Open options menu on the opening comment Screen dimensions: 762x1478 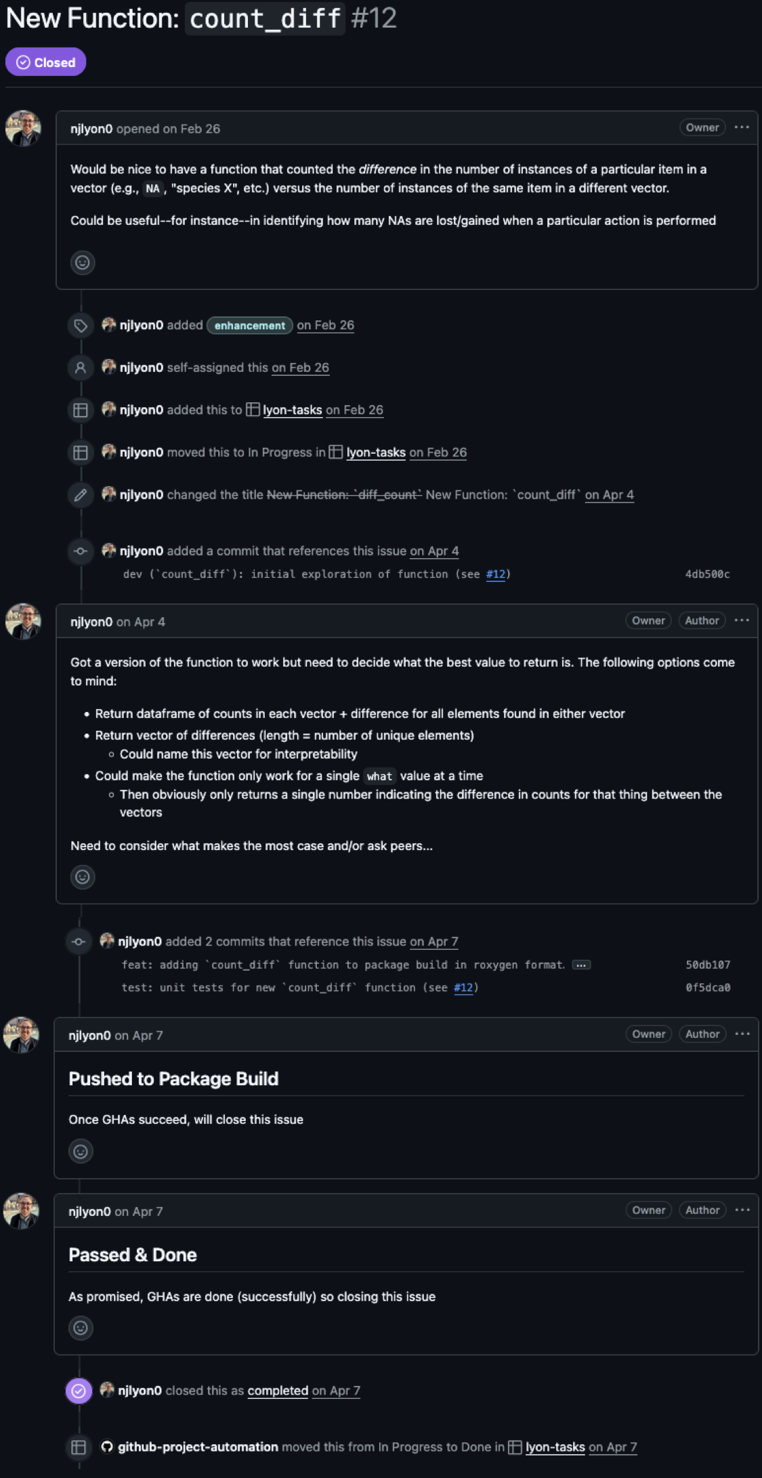(x=742, y=127)
